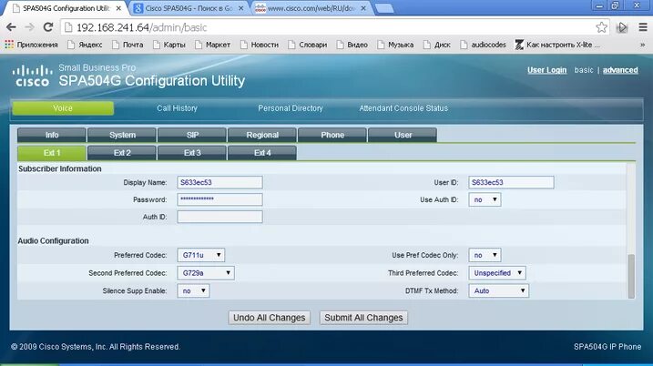
Task: Open the Яндекс bookmark
Action: 85,45
